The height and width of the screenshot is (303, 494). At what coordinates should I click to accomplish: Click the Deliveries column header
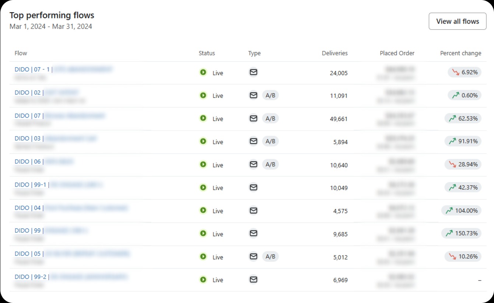pos(334,53)
